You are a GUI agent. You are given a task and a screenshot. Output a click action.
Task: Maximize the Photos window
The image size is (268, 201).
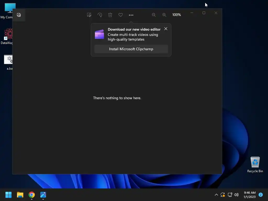[204, 13]
